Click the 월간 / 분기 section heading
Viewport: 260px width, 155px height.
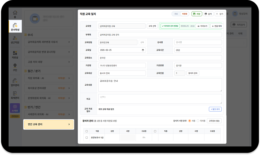pyautogui.click(x=34, y=71)
